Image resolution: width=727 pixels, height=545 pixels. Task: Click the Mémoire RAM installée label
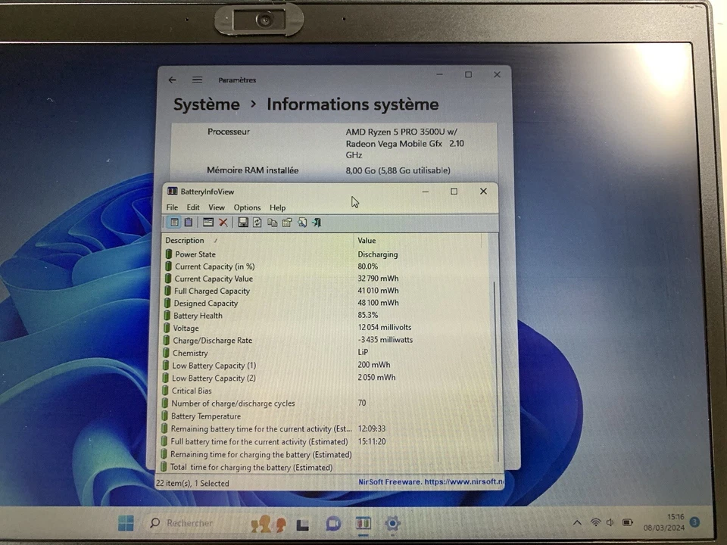(253, 170)
